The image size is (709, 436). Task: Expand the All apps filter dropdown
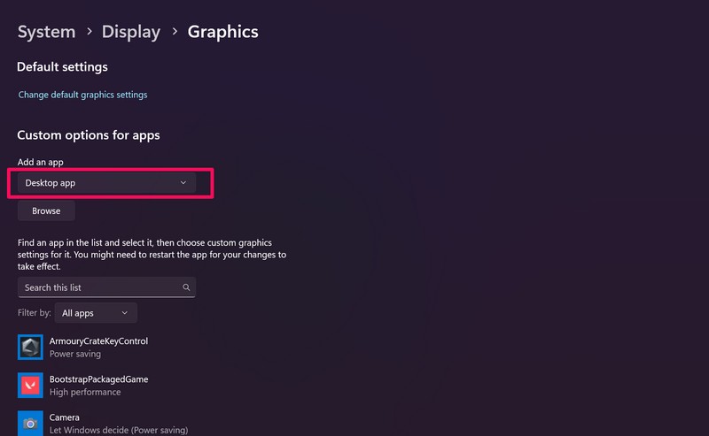pyautogui.click(x=96, y=313)
